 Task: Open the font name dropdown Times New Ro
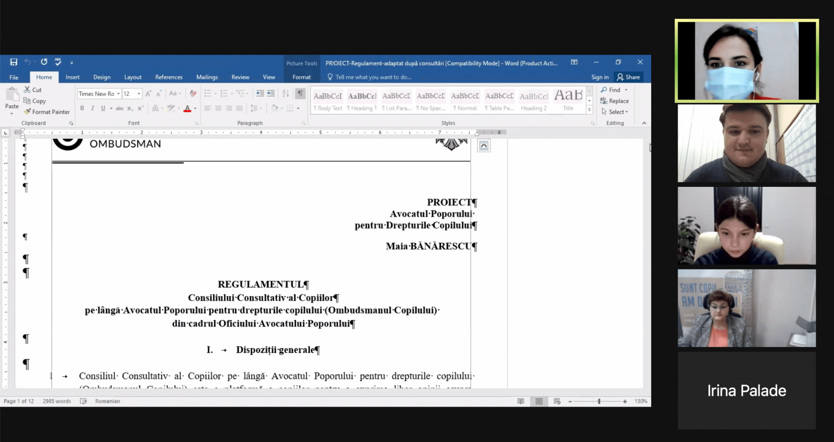(99, 93)
